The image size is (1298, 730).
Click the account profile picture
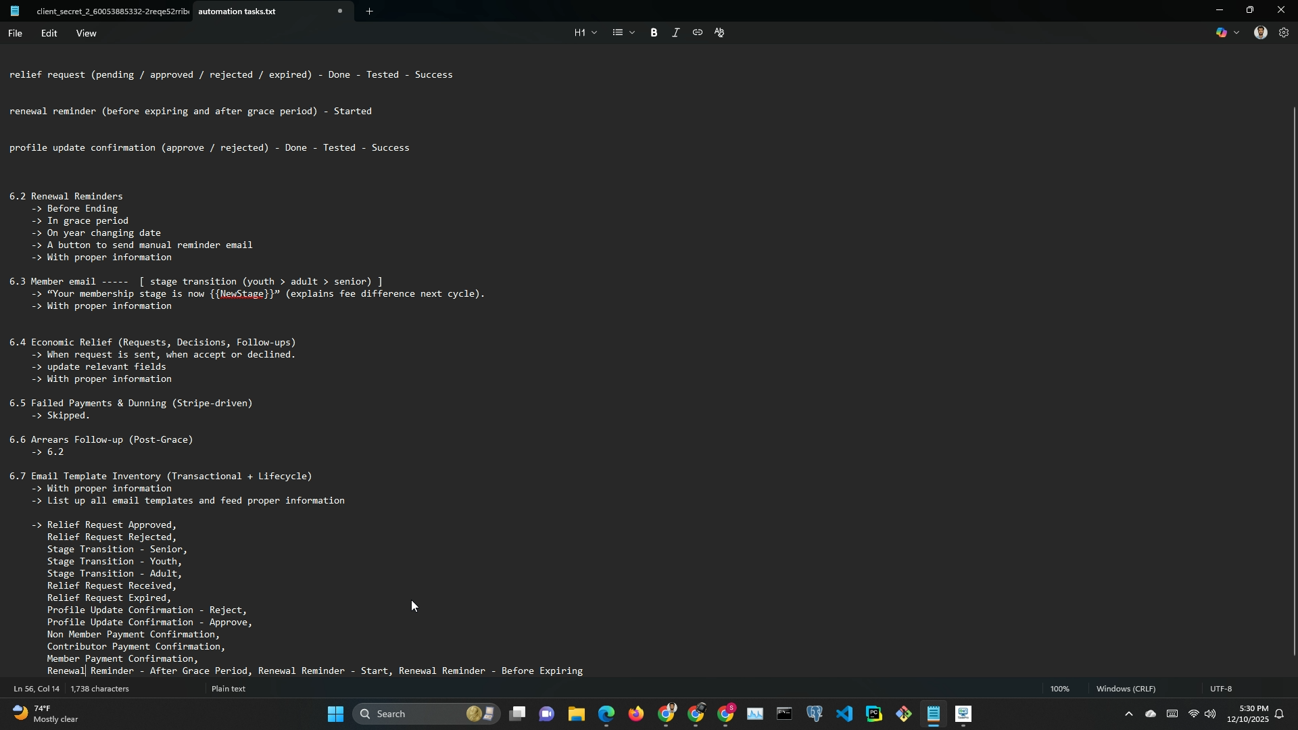[1260, 32]
